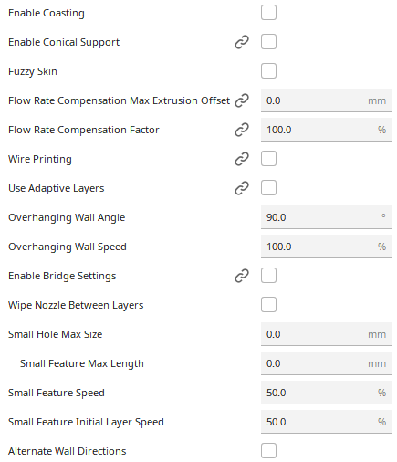Click link icon for Flow Rate Compensation Max Extrusion Offset
This screenshot has width=397, height=462.
point(242,100)
